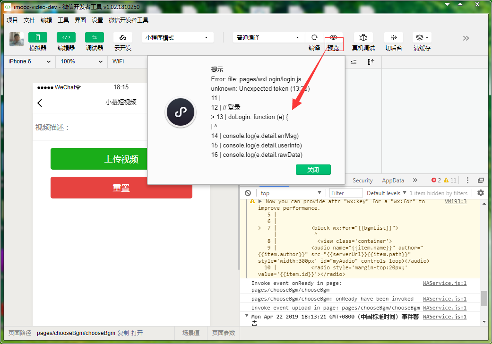
Task: Open the iPhone 6 device dropdown
Action: pos(29,61)
